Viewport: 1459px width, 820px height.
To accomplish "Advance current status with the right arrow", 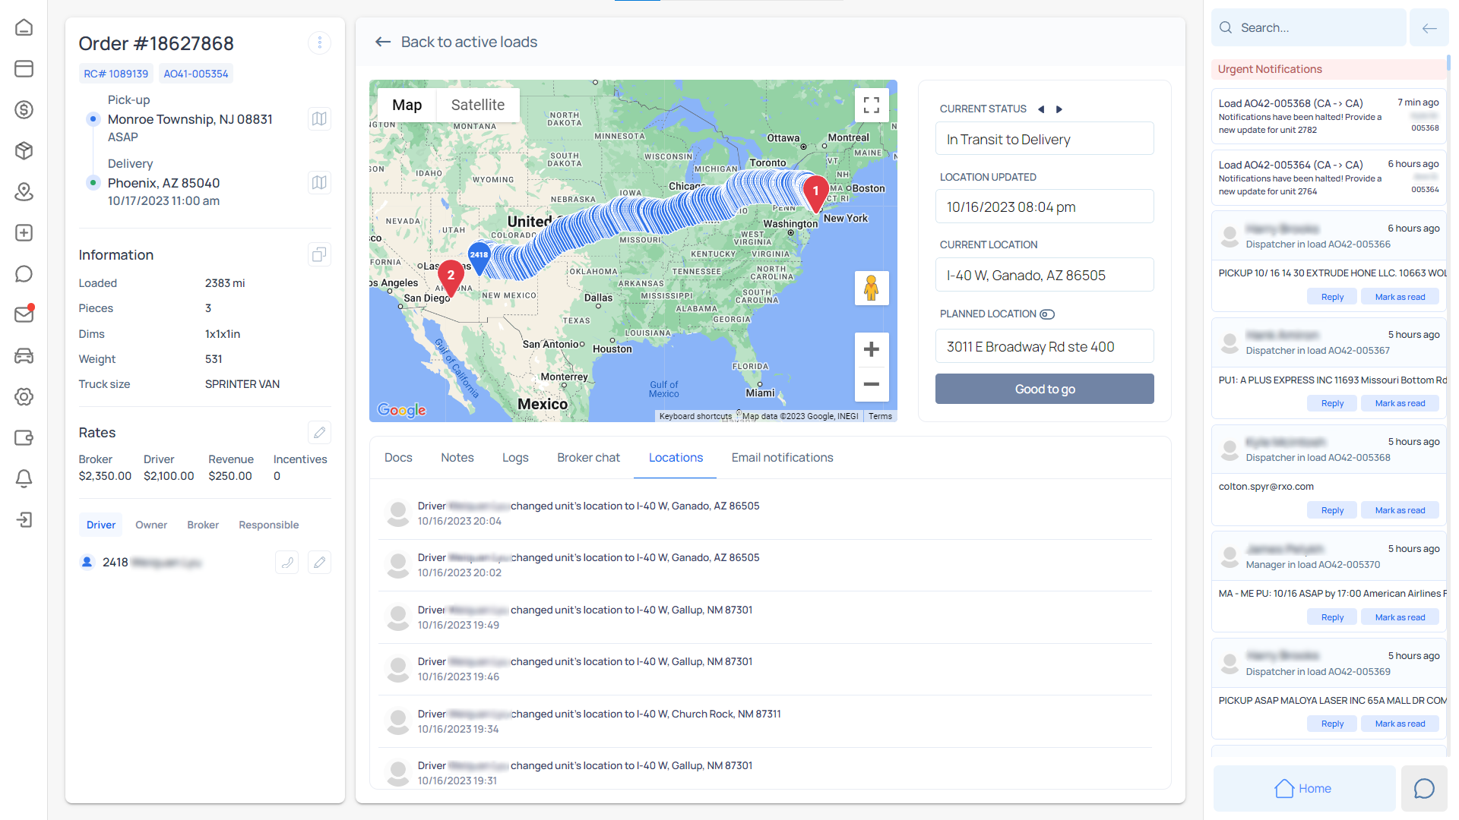I will (1059, 109).
